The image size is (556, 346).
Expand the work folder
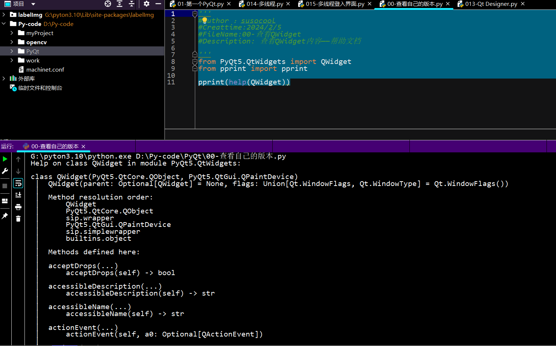(12, 60)
